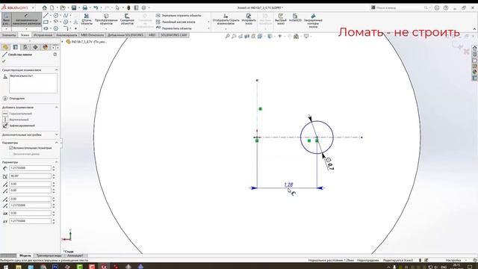Click Mirror Entities in sketch ribbon
478x269 pixels.
pyautogui.click(x=179, y=15)
